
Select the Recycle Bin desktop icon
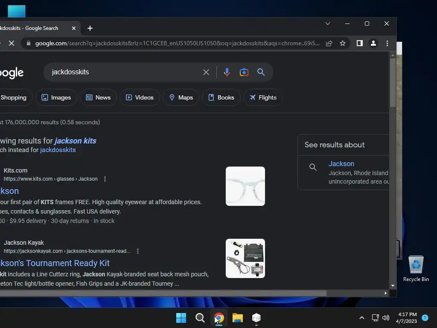[x=416, y=269]
